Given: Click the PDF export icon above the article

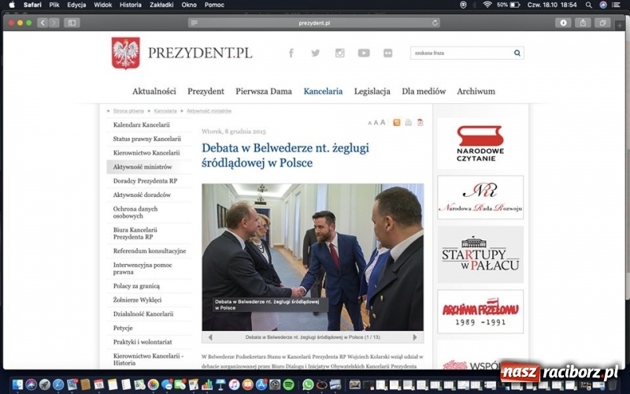Looking at the screenshot, I should 421,123.
